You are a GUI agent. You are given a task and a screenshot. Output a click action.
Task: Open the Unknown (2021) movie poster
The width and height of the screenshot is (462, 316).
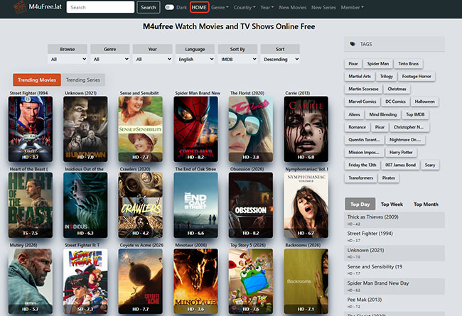coord(85,129)
